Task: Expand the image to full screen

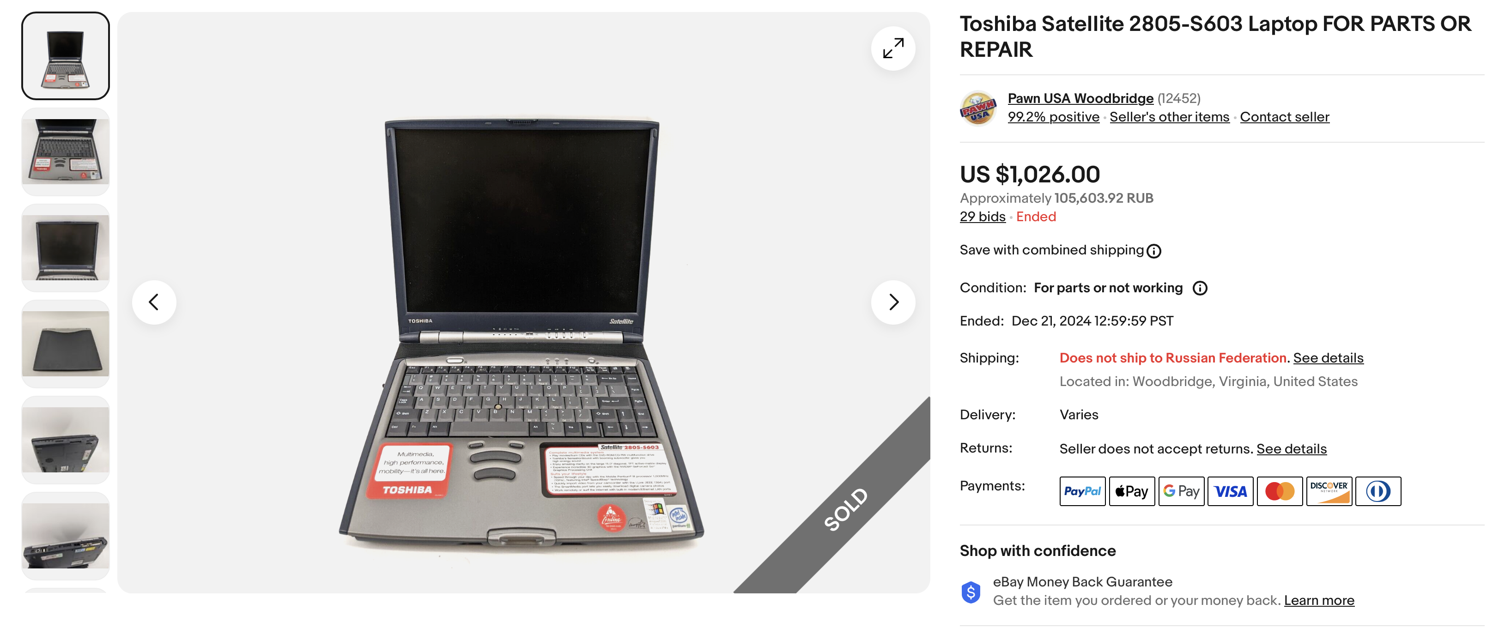Action: point(893,48)
